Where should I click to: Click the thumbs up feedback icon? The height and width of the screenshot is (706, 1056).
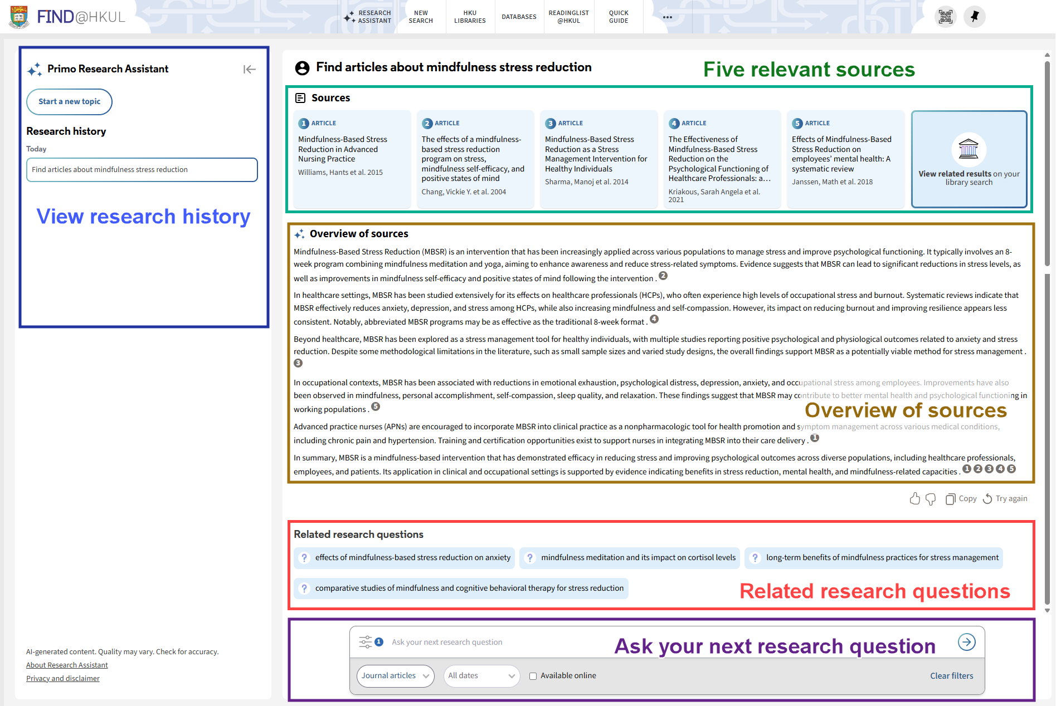[914, 499]
